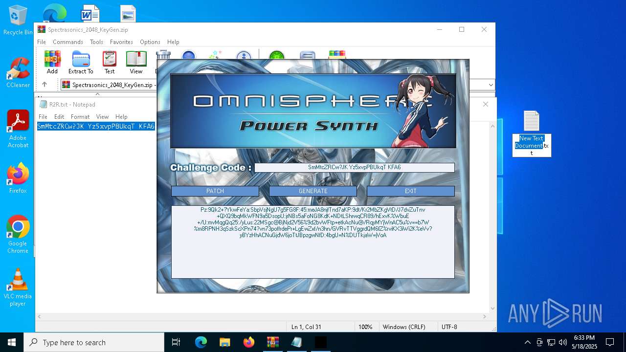Viewport: 626px width, 352px height.
Task: Open Firefox from the taskbar
Action: (248, 342)
